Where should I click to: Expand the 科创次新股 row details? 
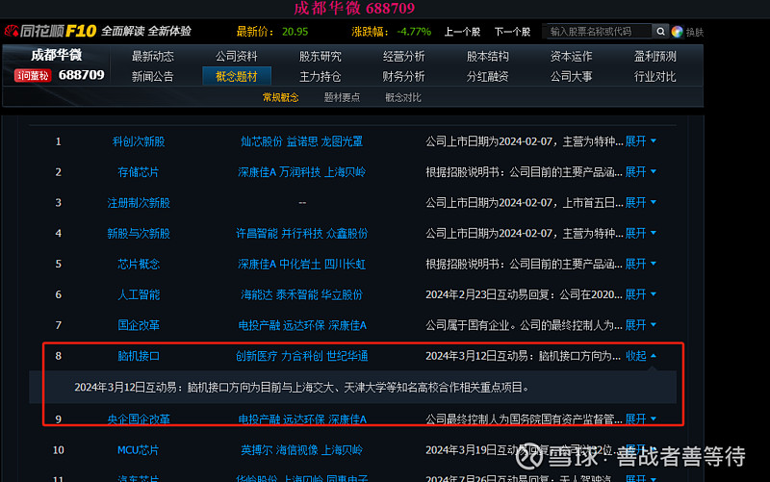coord(640,141)
